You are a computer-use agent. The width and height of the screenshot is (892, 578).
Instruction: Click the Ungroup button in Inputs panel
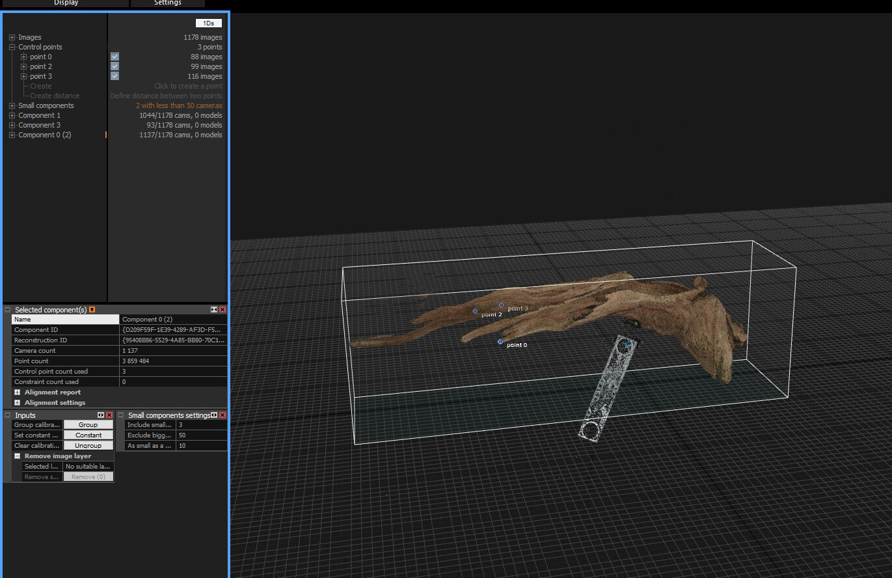88,445
